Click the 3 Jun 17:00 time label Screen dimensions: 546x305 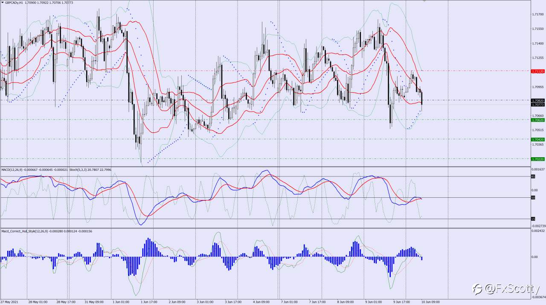point(233,302)
